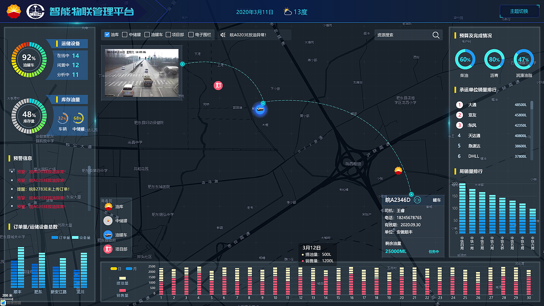
Task: Open the traffic camera video thumbnail
Action: 142,72
